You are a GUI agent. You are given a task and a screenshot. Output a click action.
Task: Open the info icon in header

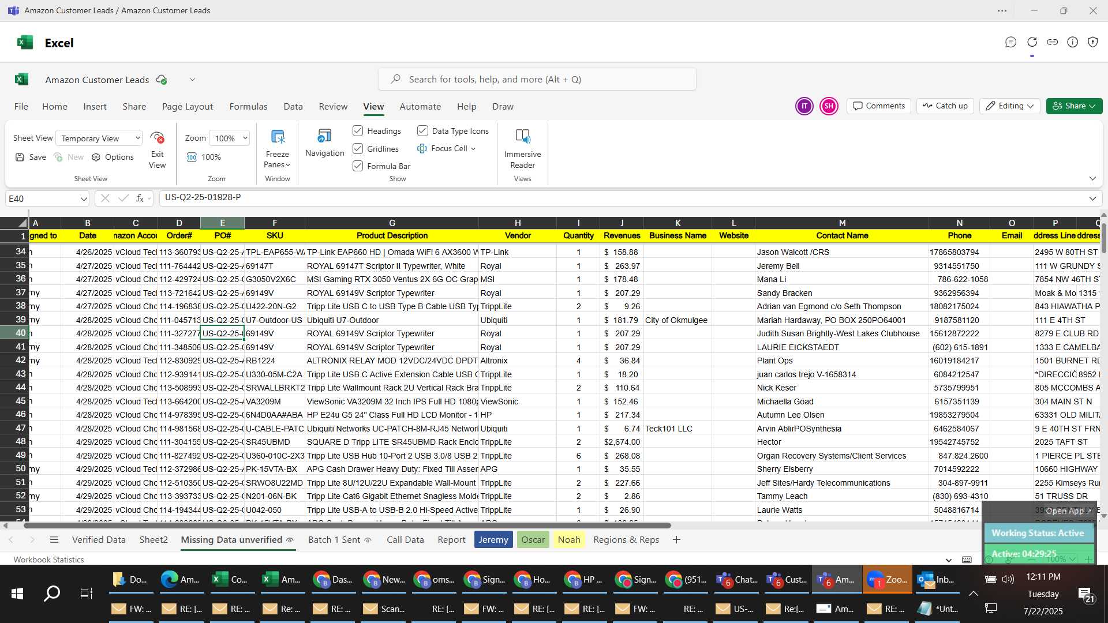coord(1072,42)
